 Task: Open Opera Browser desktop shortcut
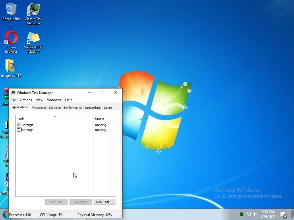(11, 42)
